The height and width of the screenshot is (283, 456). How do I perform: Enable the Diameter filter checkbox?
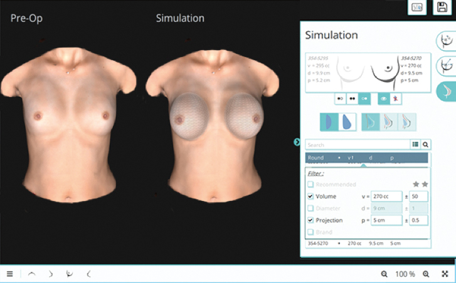pos(310,208)
